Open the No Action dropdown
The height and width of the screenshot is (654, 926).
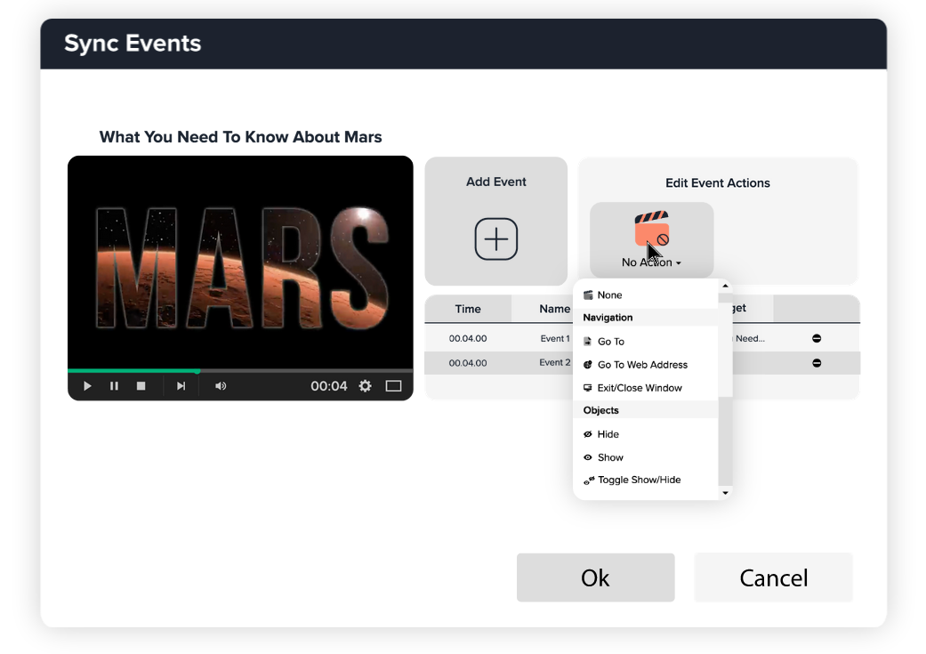click(651, 262)
